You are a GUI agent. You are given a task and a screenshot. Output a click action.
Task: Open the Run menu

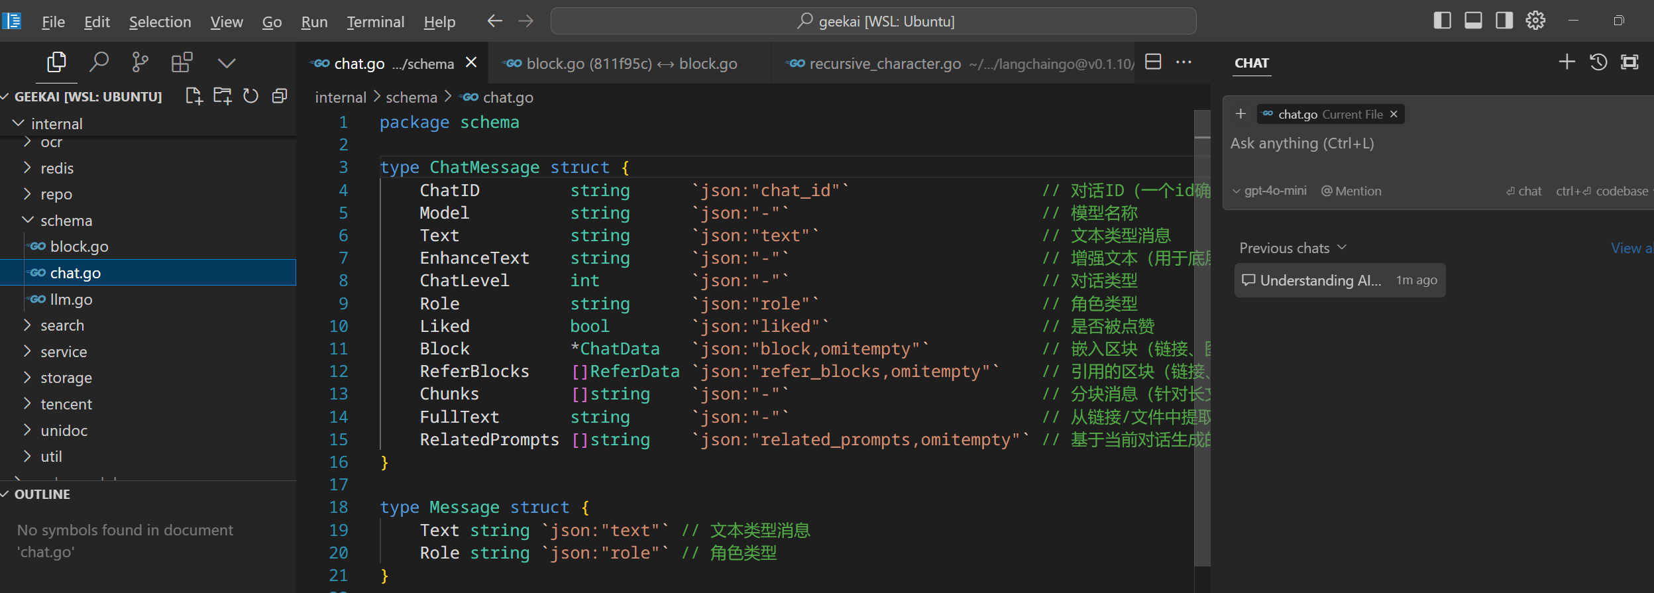click(x=314, y=22)
